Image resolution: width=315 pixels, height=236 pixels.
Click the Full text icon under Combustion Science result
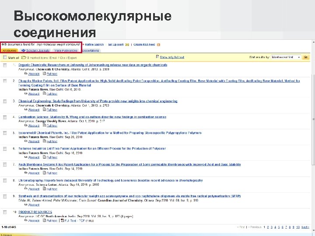44,125
